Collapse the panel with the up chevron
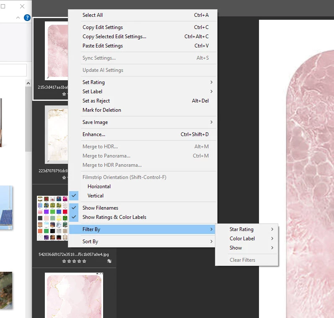 [x=18, y=18]
